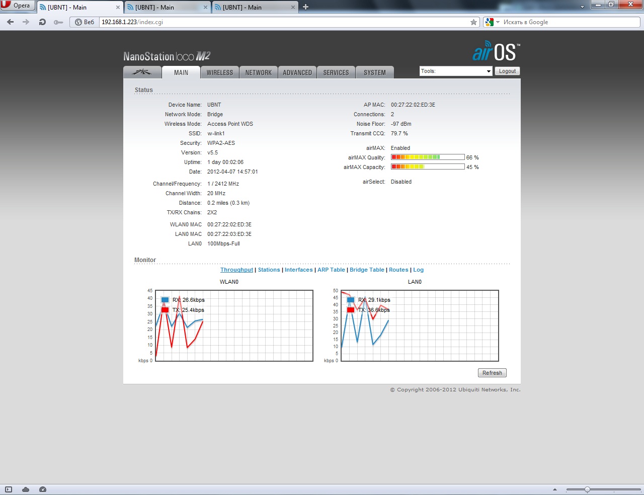Image resolution: width=644 pixels, height=495 pixels.
Task: Click the address bar URL field
Action: (284, 22)
